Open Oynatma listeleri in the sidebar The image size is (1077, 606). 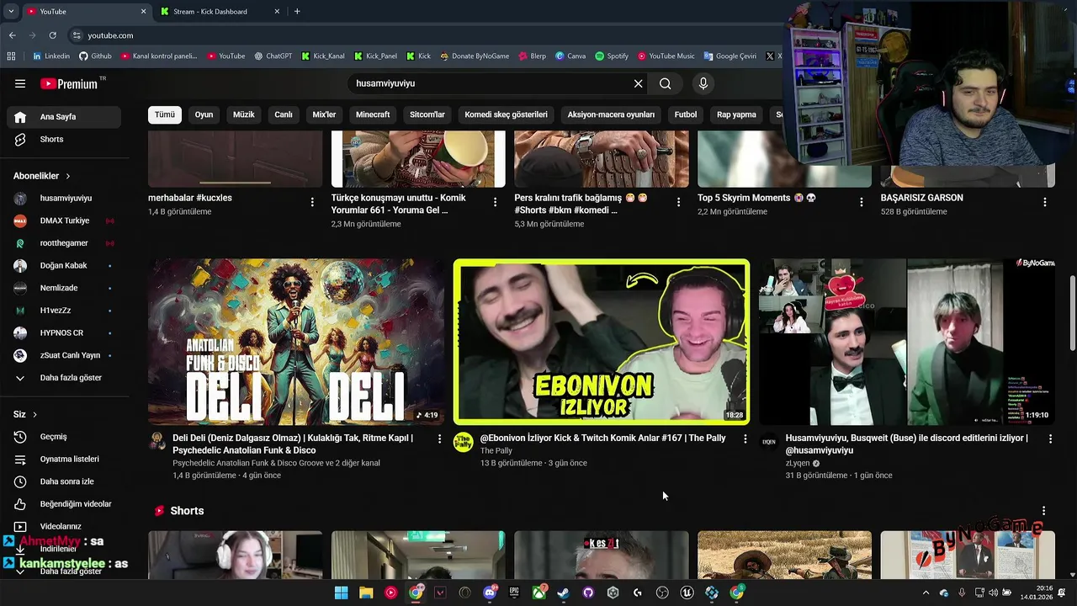[x=65, y=459]
